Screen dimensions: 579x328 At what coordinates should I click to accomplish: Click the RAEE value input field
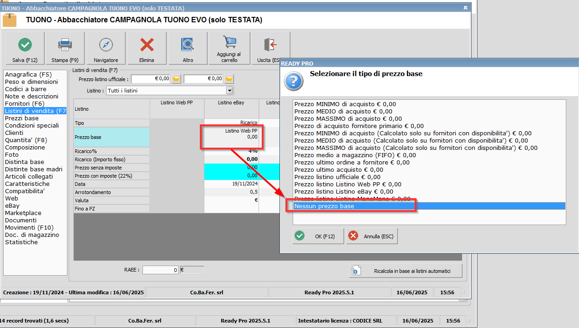(161, 270)
